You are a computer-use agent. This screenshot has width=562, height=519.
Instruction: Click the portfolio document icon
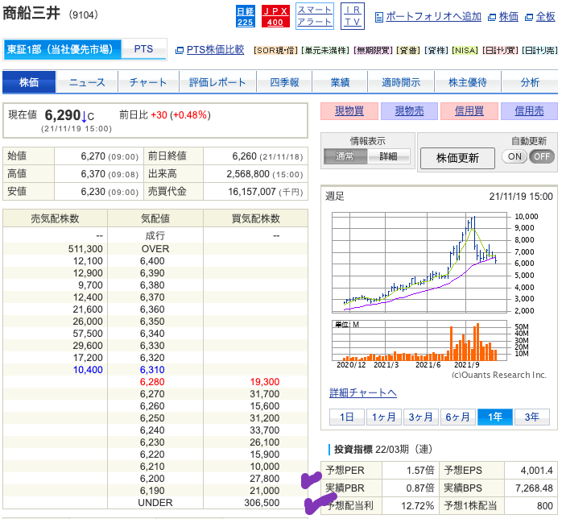click(379, 17)
